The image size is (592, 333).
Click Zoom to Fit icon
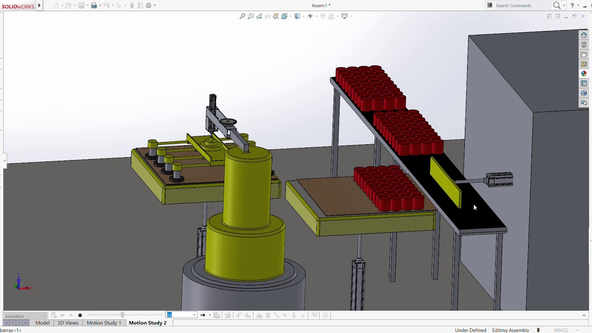pyautogui.click(x=242, y=16)
